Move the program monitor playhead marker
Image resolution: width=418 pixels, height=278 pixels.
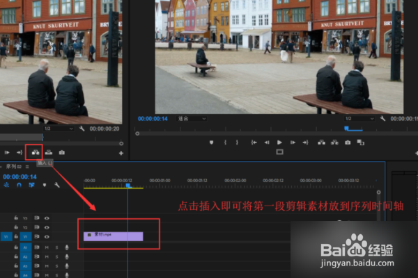click(346, 129)
